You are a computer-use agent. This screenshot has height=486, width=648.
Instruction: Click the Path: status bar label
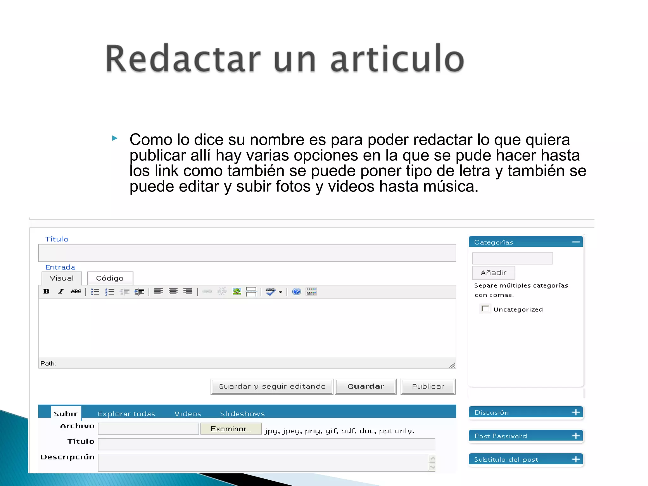point(48,364)
